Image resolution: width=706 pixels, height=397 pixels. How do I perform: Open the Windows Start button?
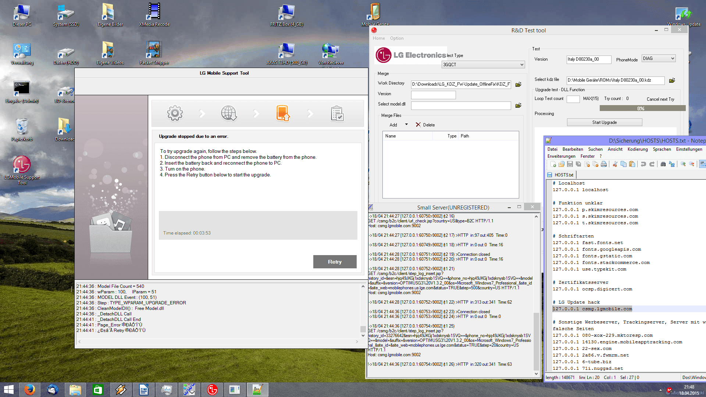tap(8, 390)
